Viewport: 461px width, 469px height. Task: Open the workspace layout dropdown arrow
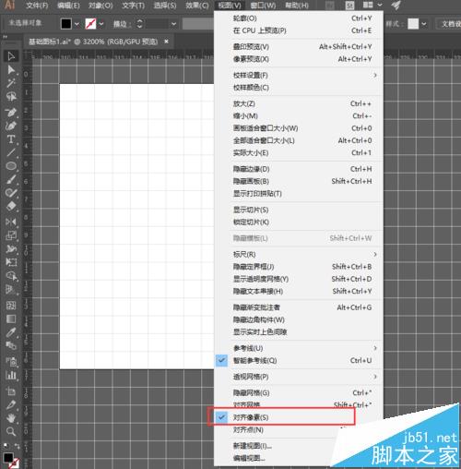point(380,5)
